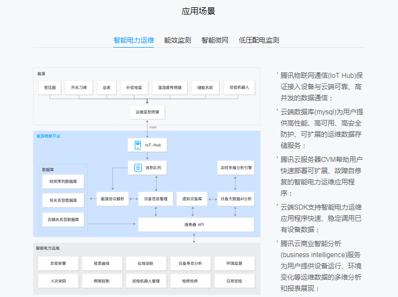Select the 运维监控终端 box

(x=147, y=112)
